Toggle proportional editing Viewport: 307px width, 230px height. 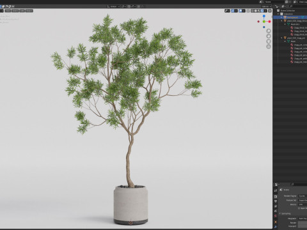tap(139, 6)
